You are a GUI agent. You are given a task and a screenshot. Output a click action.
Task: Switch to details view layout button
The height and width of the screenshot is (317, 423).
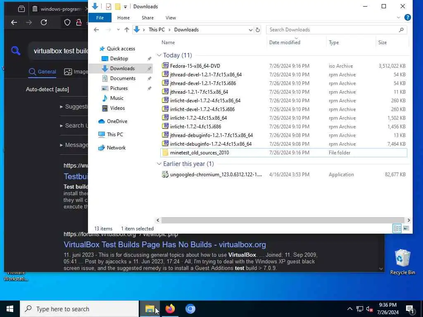pyautogui.click(x=397, y=228)
